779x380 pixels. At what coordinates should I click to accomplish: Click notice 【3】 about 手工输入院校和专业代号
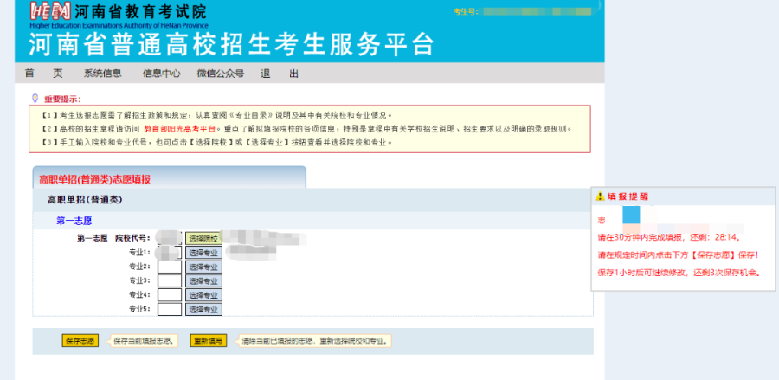tap(216, 142)
